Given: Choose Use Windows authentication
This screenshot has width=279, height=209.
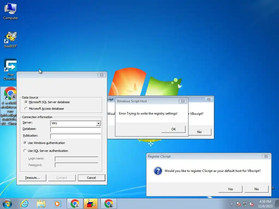Looking at the screenshot, I should 44,143.
